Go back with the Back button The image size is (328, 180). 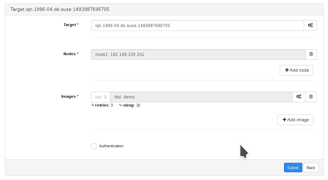coord(311,168)
